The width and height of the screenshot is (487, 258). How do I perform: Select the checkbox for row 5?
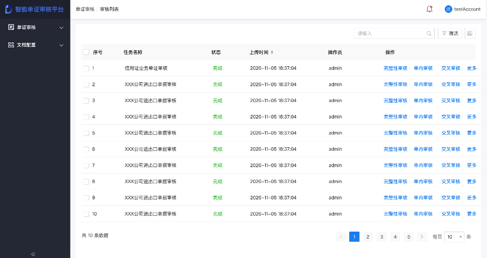(x=86, y=133)
